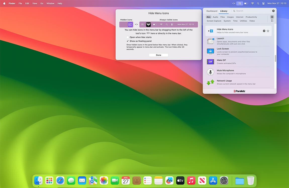The height and width of the screenshot is (188, 289).
Task: Filter Library by Utilities category
Action: point(243,21)
